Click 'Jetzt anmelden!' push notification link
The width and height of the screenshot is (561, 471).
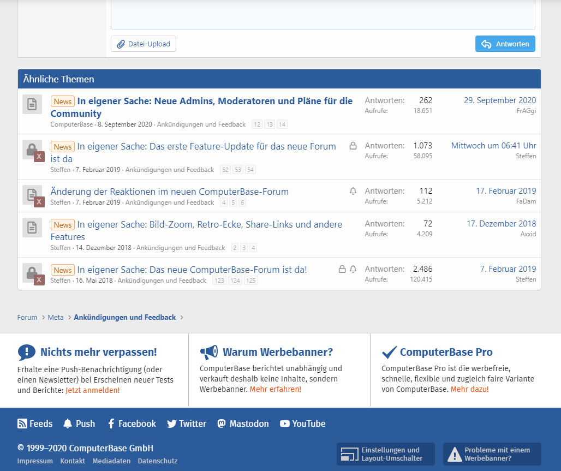coord(93,390)
